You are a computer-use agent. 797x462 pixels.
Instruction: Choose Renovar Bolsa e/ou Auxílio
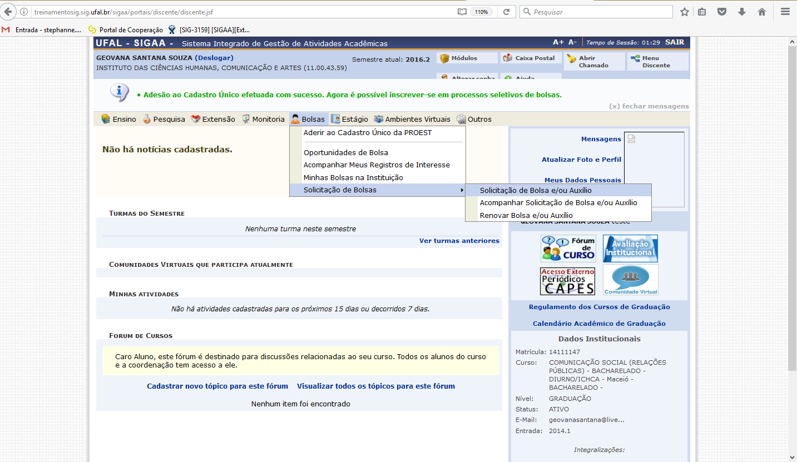pos(526,215)
